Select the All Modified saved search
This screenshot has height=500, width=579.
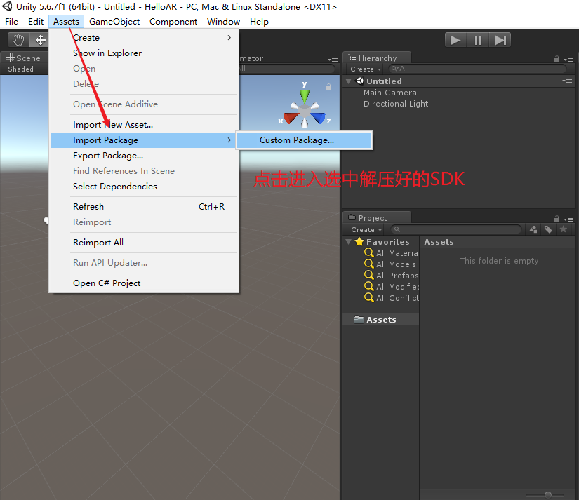click(x=392, y=286)
